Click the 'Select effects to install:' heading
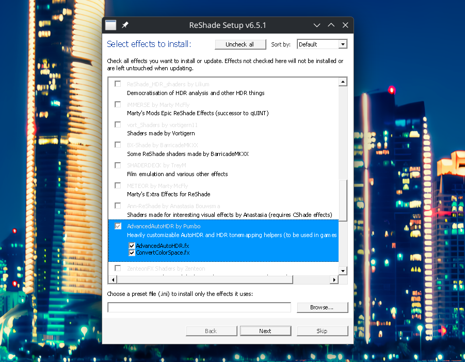 [149, 44]
